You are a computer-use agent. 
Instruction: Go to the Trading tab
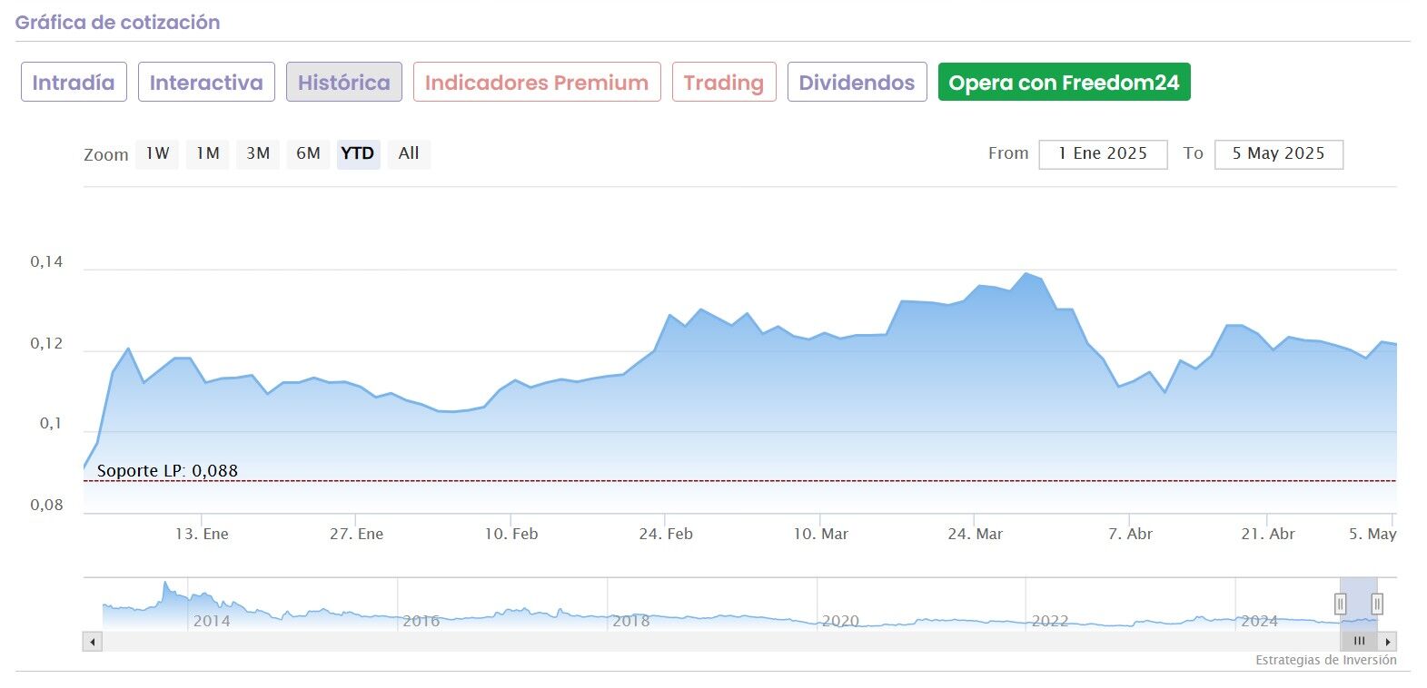[x=724, y=83]
